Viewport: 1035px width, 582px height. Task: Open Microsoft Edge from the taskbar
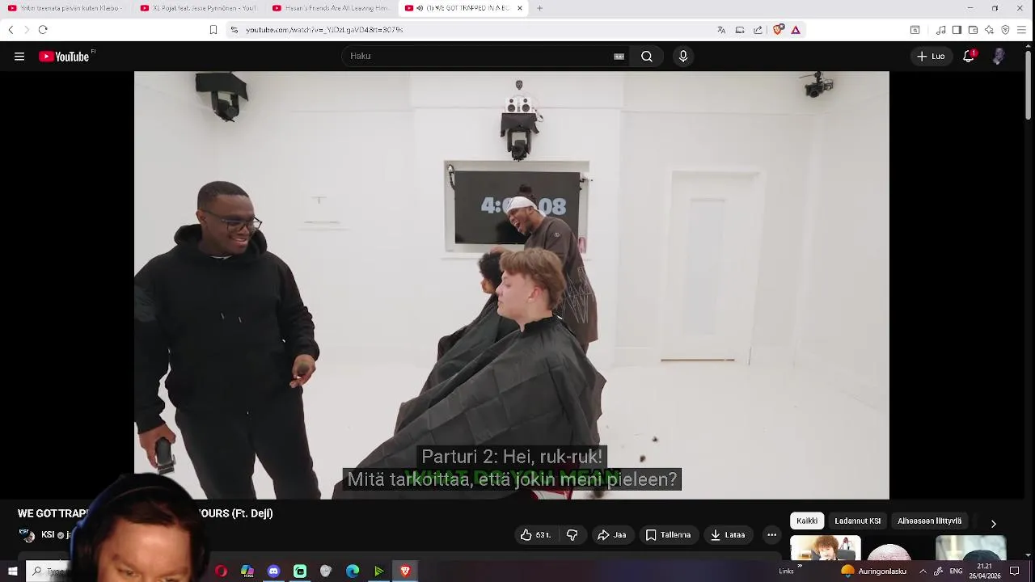pos(353,571)
